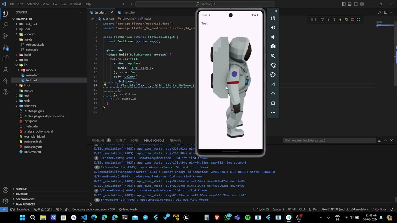This screenshot has height=223, width=397.
Task: Open Visual Studio Code from the taskbar
Action: (84, 217)
